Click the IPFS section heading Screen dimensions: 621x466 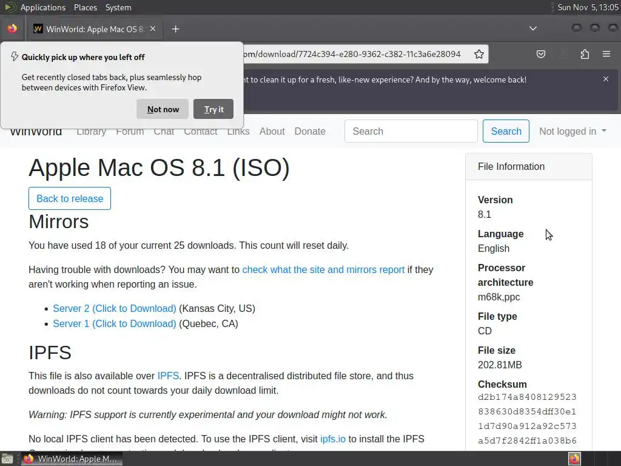[50, 353]
